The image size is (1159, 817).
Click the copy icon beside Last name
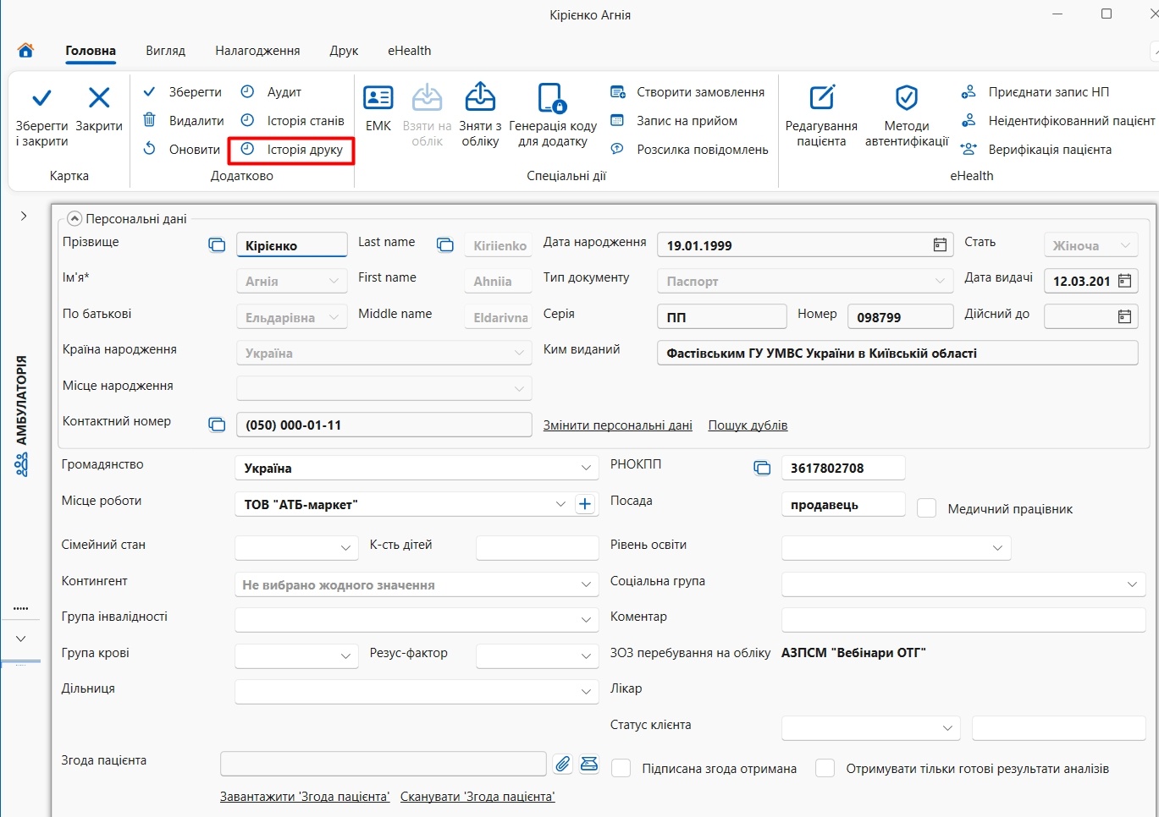445,245
